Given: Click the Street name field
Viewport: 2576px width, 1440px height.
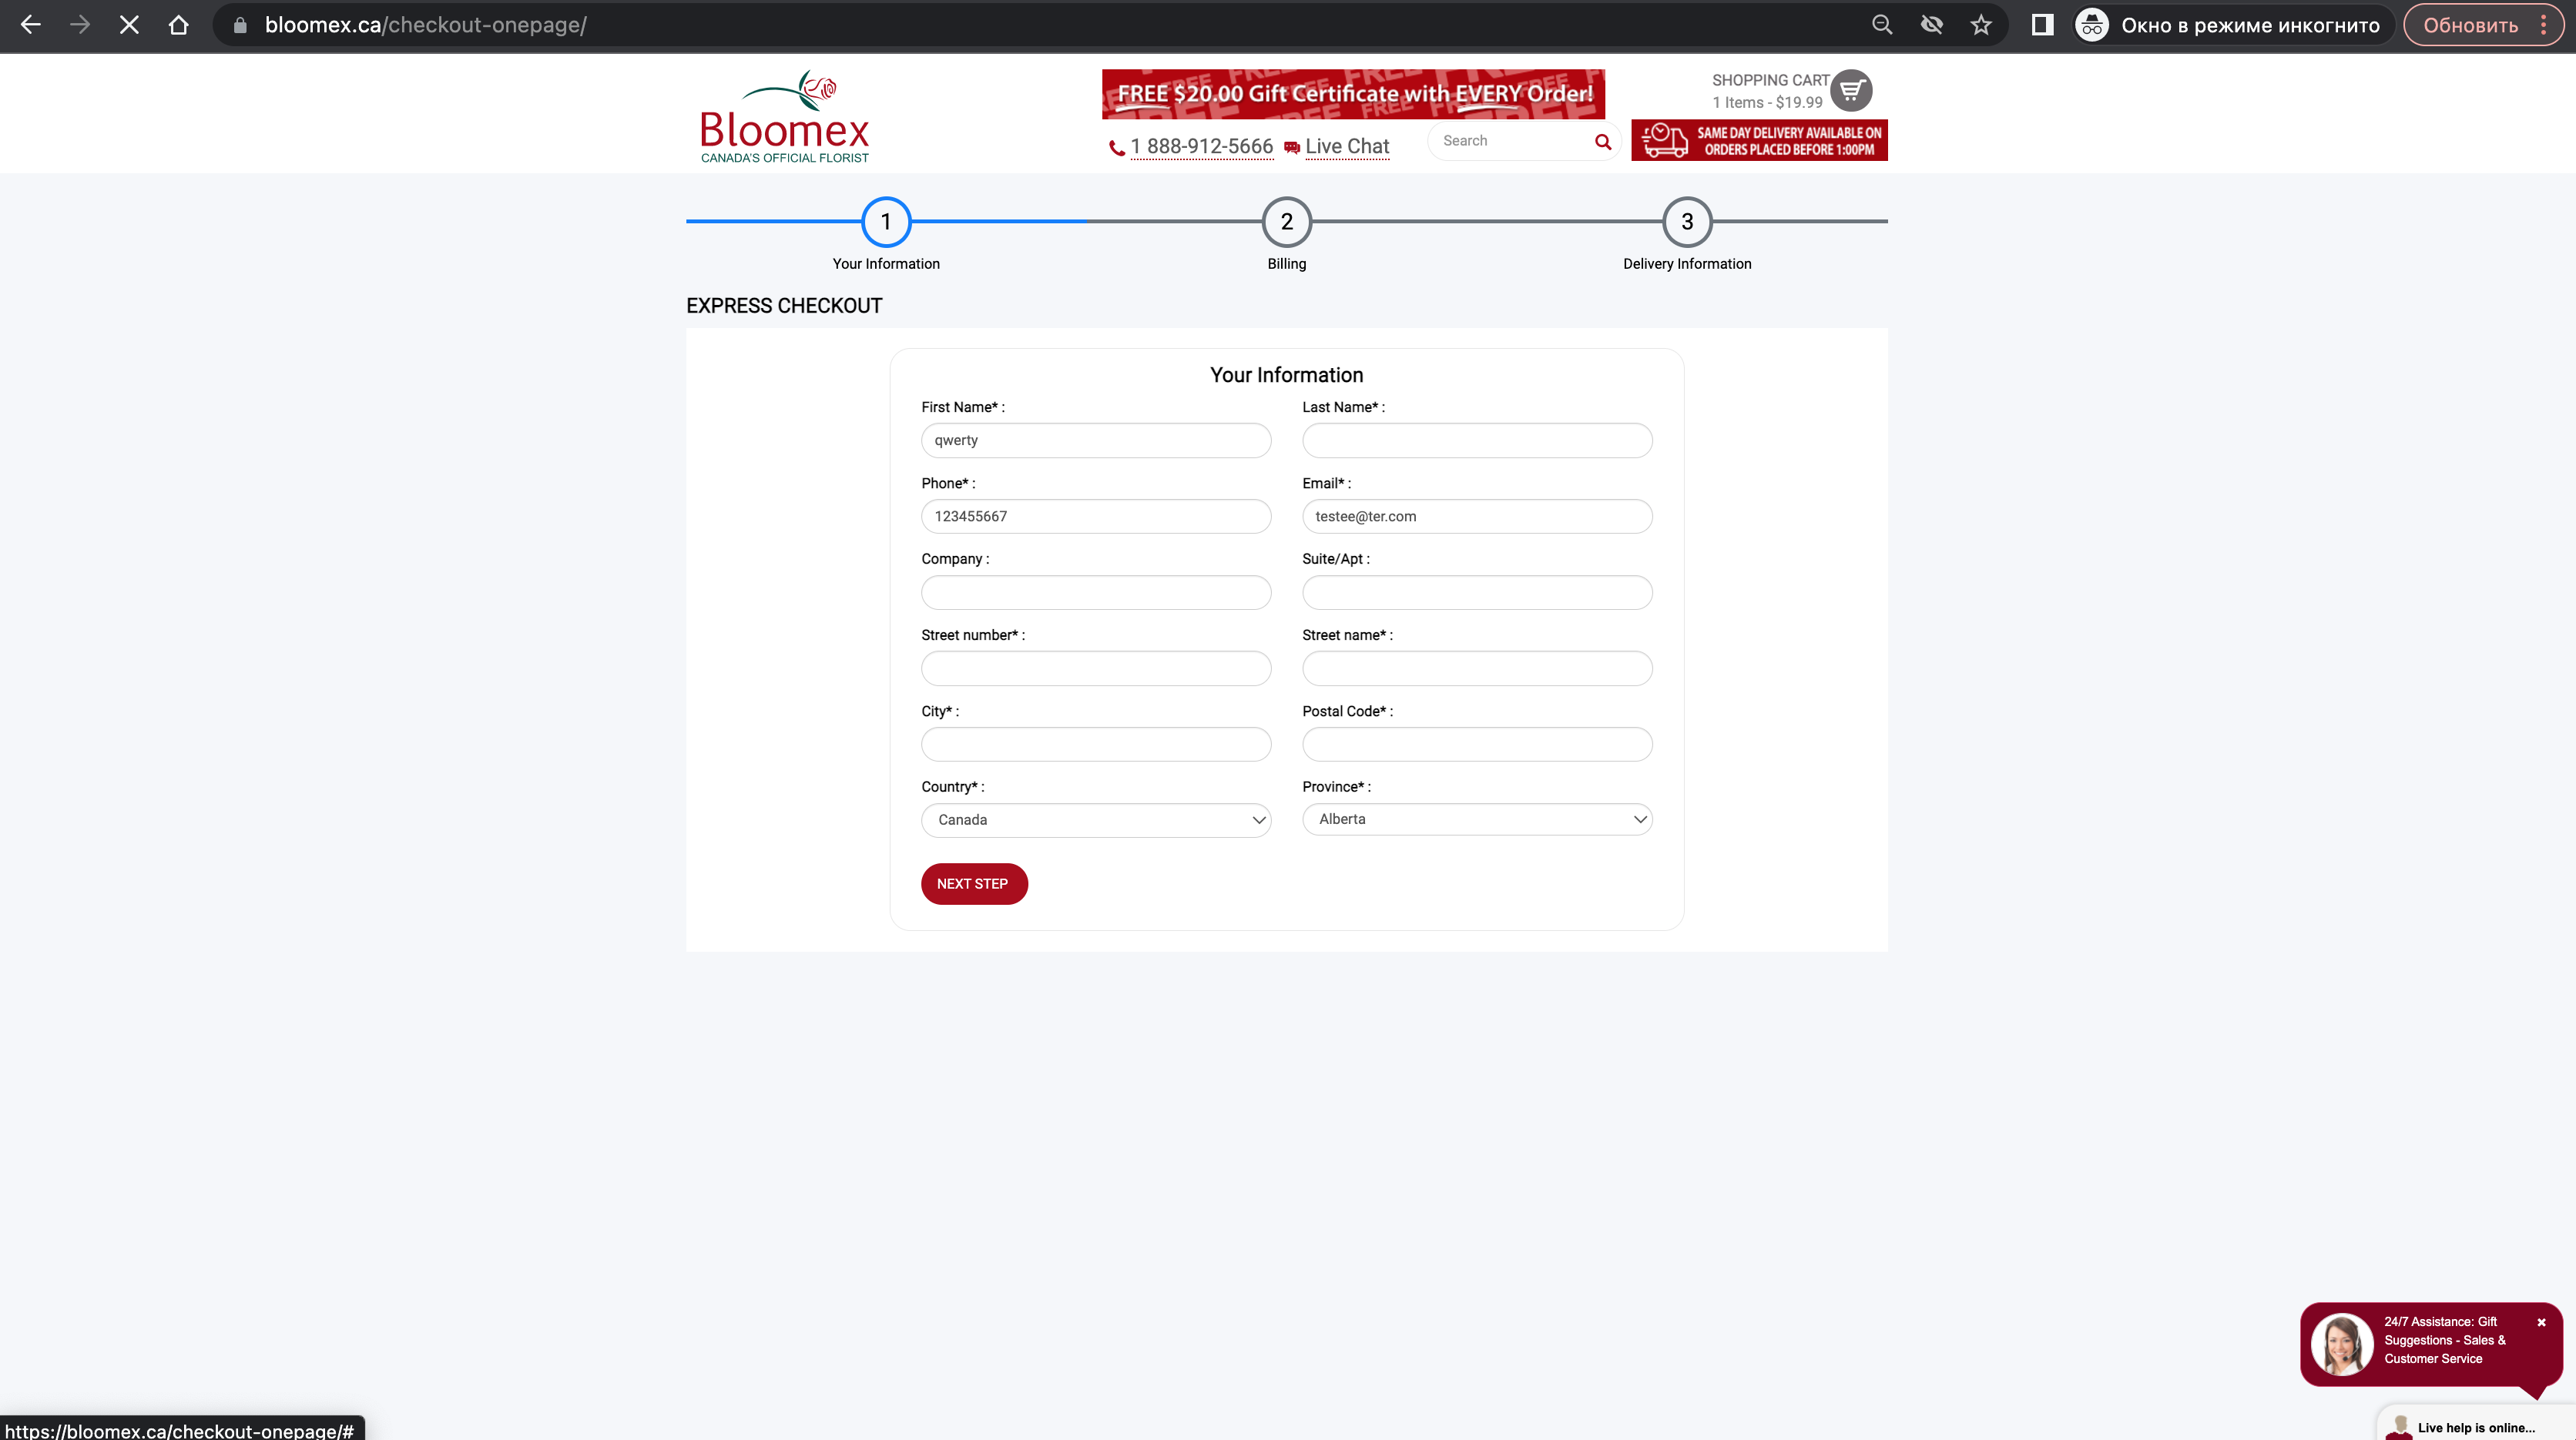Looking at the screenshot, I should 1477,668.
